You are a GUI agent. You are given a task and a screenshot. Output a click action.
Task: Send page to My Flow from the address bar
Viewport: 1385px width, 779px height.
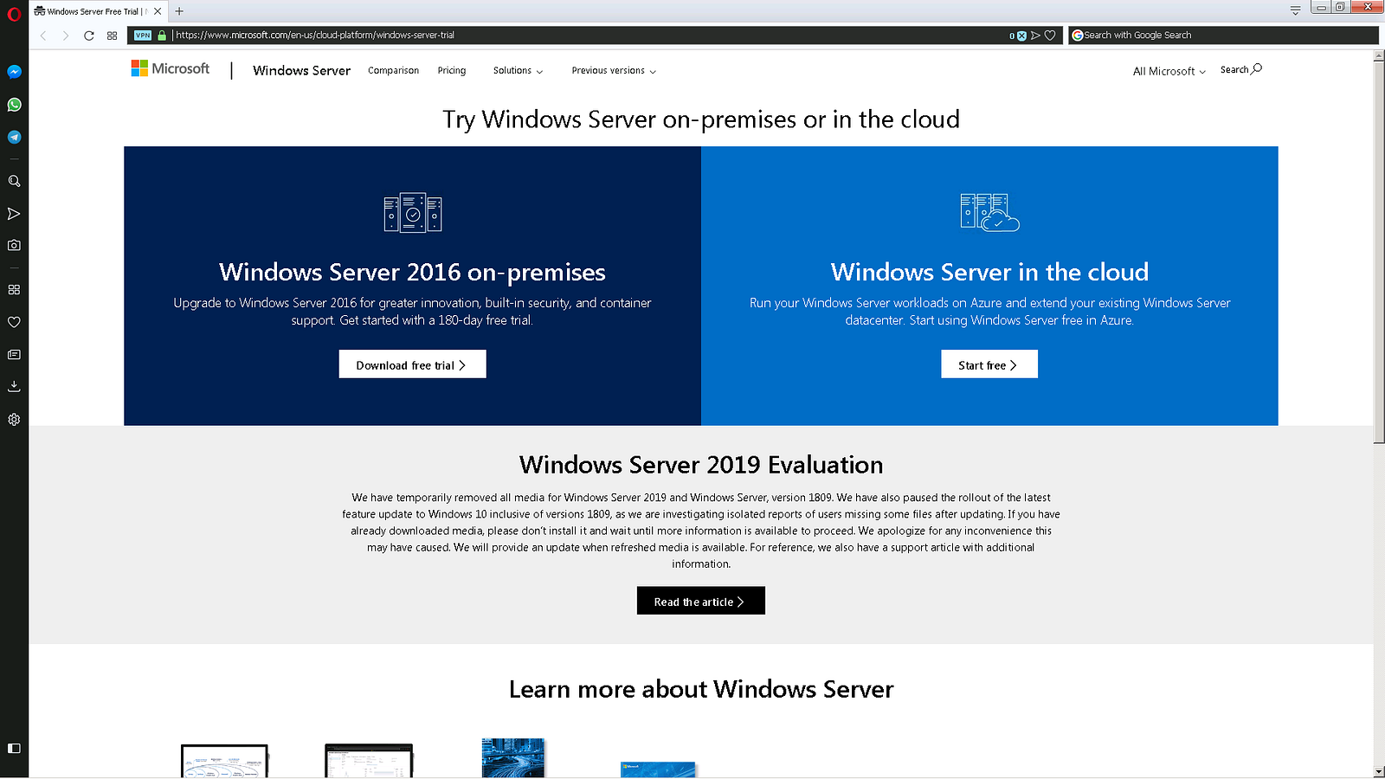click(x=1035, y=35)
